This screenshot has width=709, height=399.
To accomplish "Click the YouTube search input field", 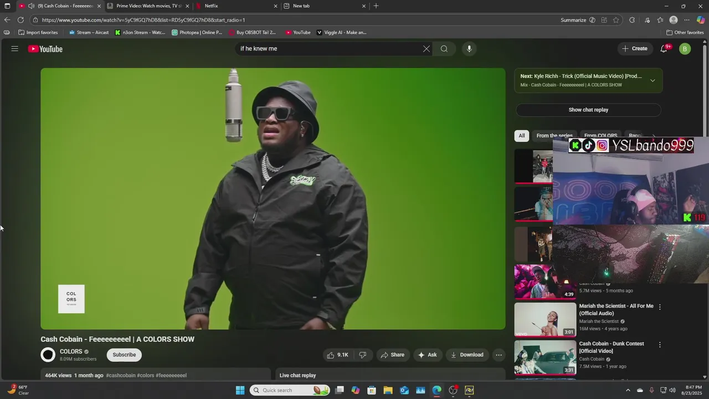I will pos(330,49).
